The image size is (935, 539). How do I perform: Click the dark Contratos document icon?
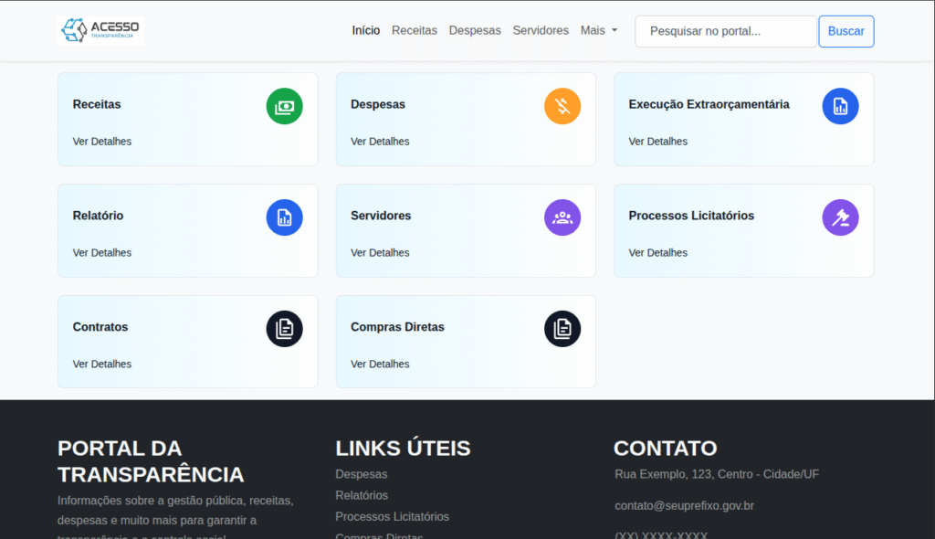(284, 329)
